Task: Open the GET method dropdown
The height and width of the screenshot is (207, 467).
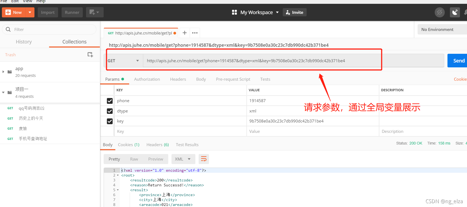Action: [x=123, y=61]
